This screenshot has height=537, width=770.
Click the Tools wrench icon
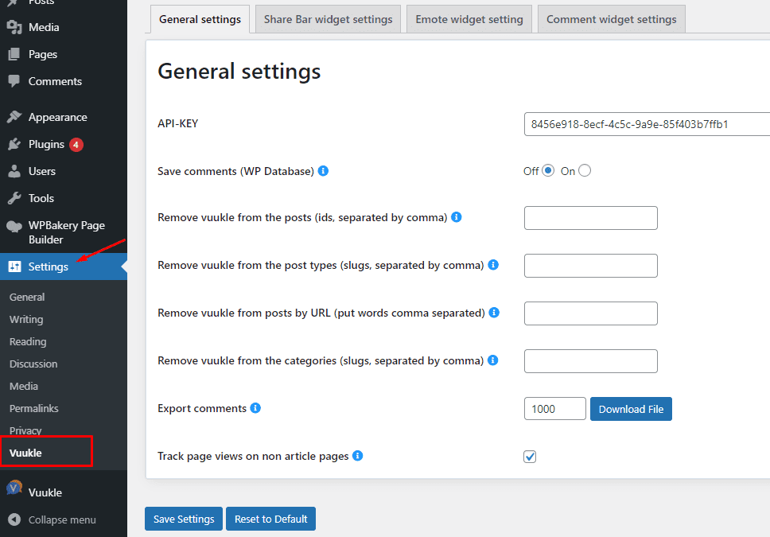[x=14, y=198]
